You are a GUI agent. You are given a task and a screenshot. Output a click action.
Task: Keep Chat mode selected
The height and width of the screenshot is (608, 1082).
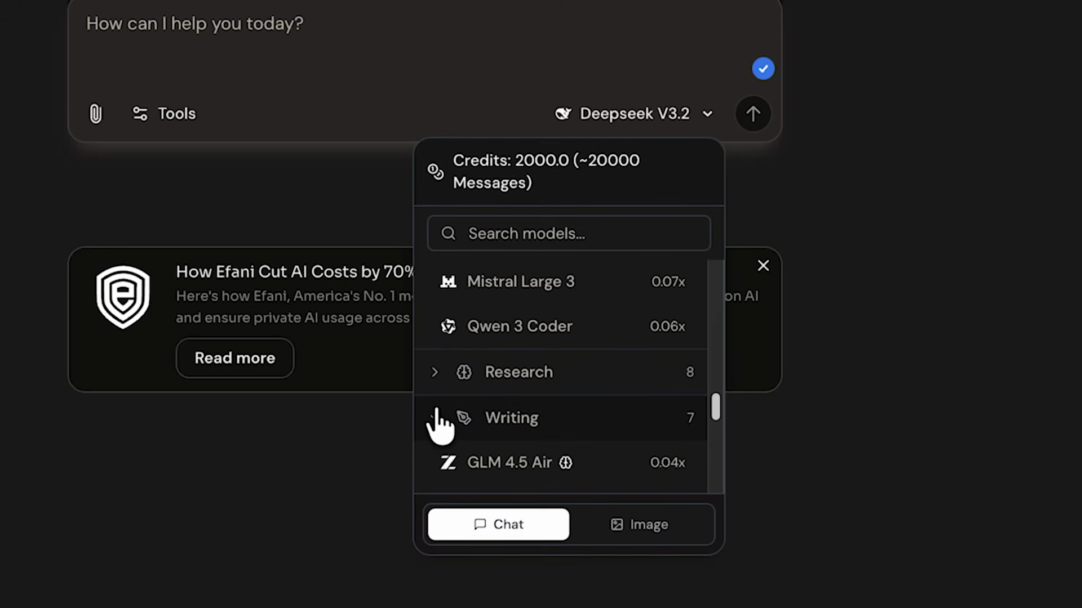click(x=498, y=524)
